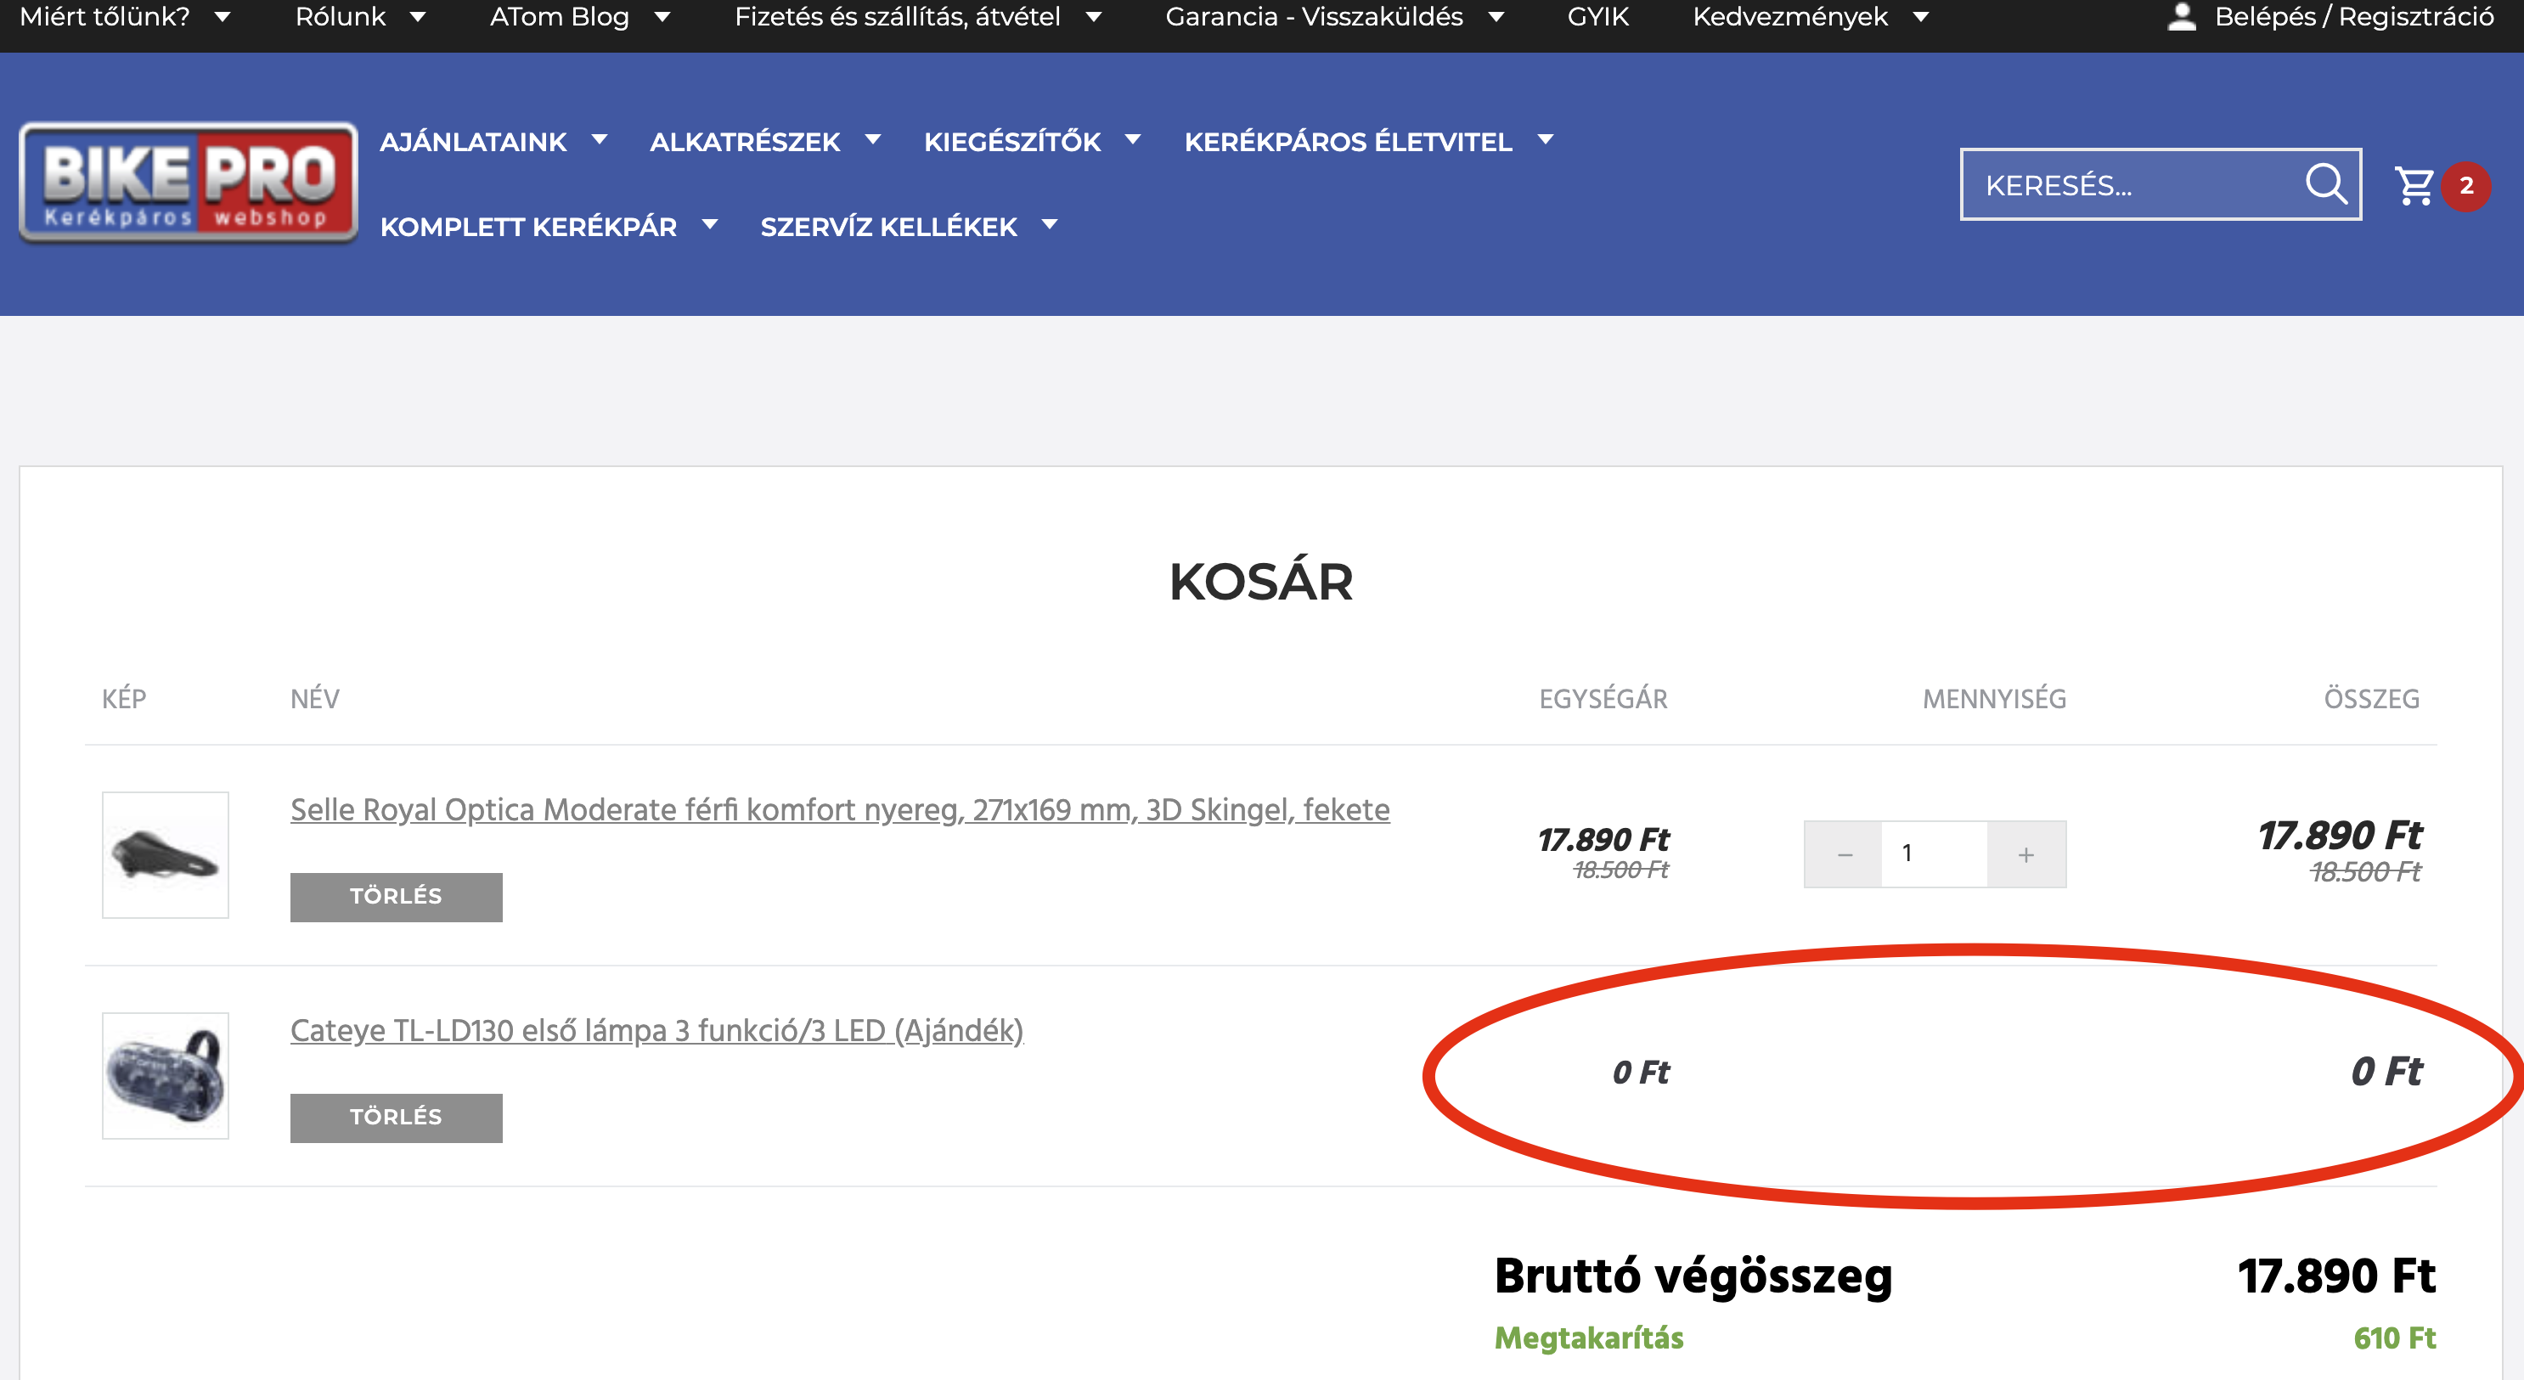Click the 610 Ft savings value
The height and width of the screenshot is (1380, 2524).
coord(2394,1338)
